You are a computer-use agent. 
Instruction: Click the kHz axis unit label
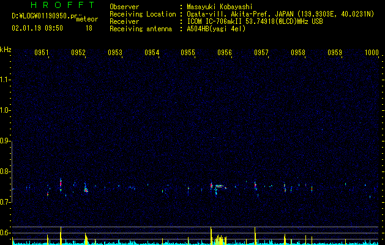click(6, 50)
